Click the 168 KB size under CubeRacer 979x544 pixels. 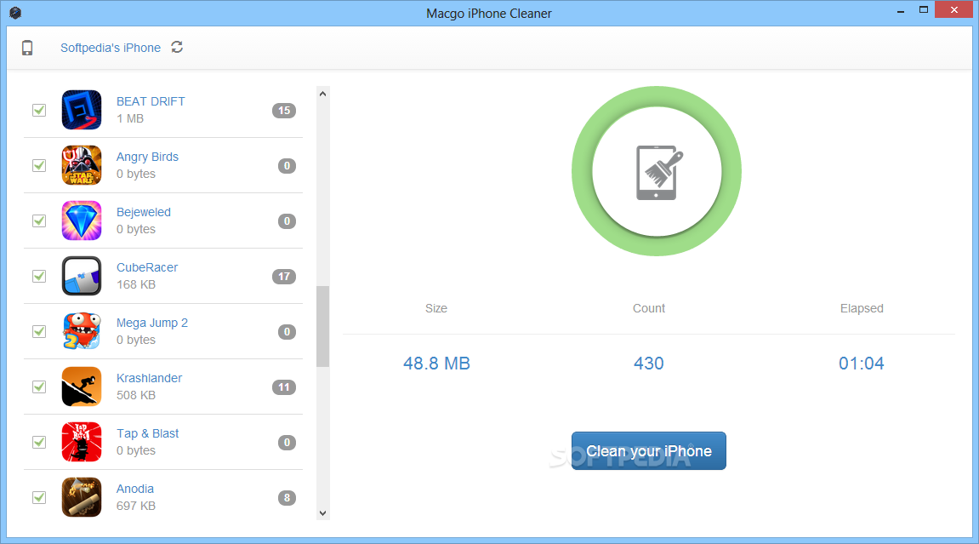(136, 285)
